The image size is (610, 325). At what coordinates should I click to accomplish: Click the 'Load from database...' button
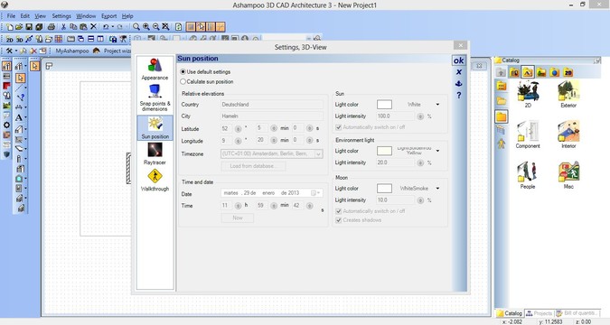(x=253, y=166)
